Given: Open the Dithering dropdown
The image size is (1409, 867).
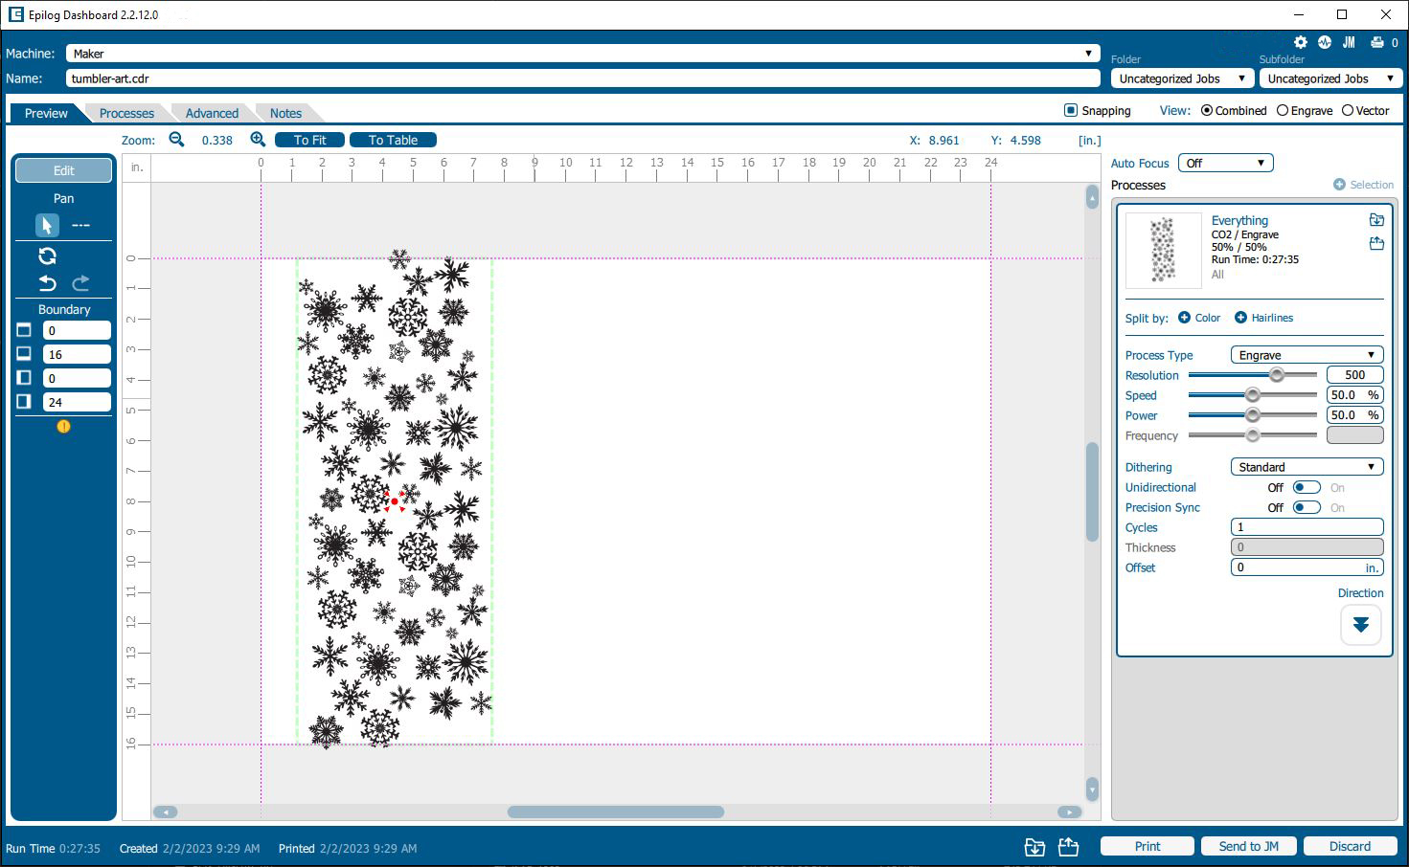Looking at the screenshot, I should (x=1307, y=467).
